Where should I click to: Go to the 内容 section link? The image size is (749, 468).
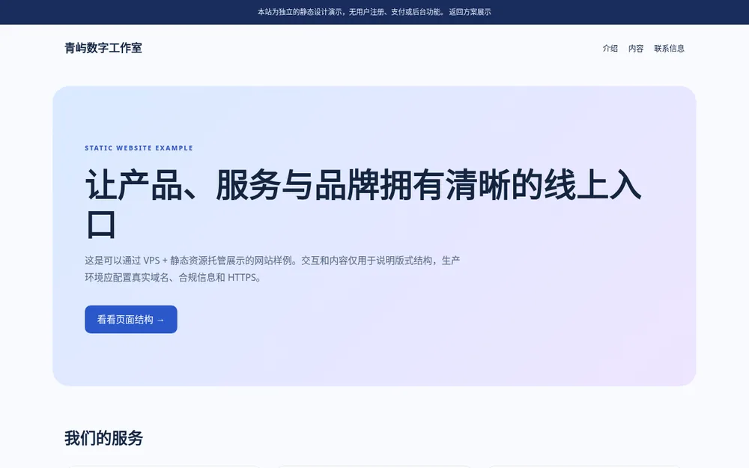636,48
